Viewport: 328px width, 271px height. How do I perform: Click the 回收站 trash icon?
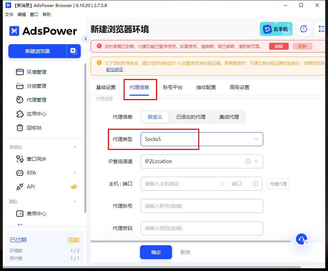pyautogui.click(x=20, y=128)
